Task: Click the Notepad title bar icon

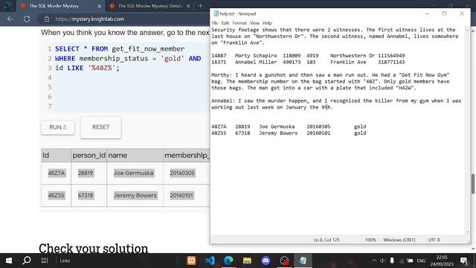Action: click(x=216, y=13)
